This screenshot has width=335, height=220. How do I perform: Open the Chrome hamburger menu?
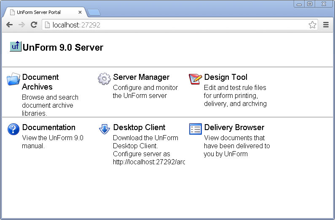326,25
